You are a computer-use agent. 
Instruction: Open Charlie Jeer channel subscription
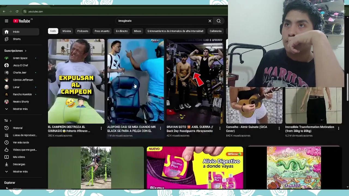tap(21, 73)
